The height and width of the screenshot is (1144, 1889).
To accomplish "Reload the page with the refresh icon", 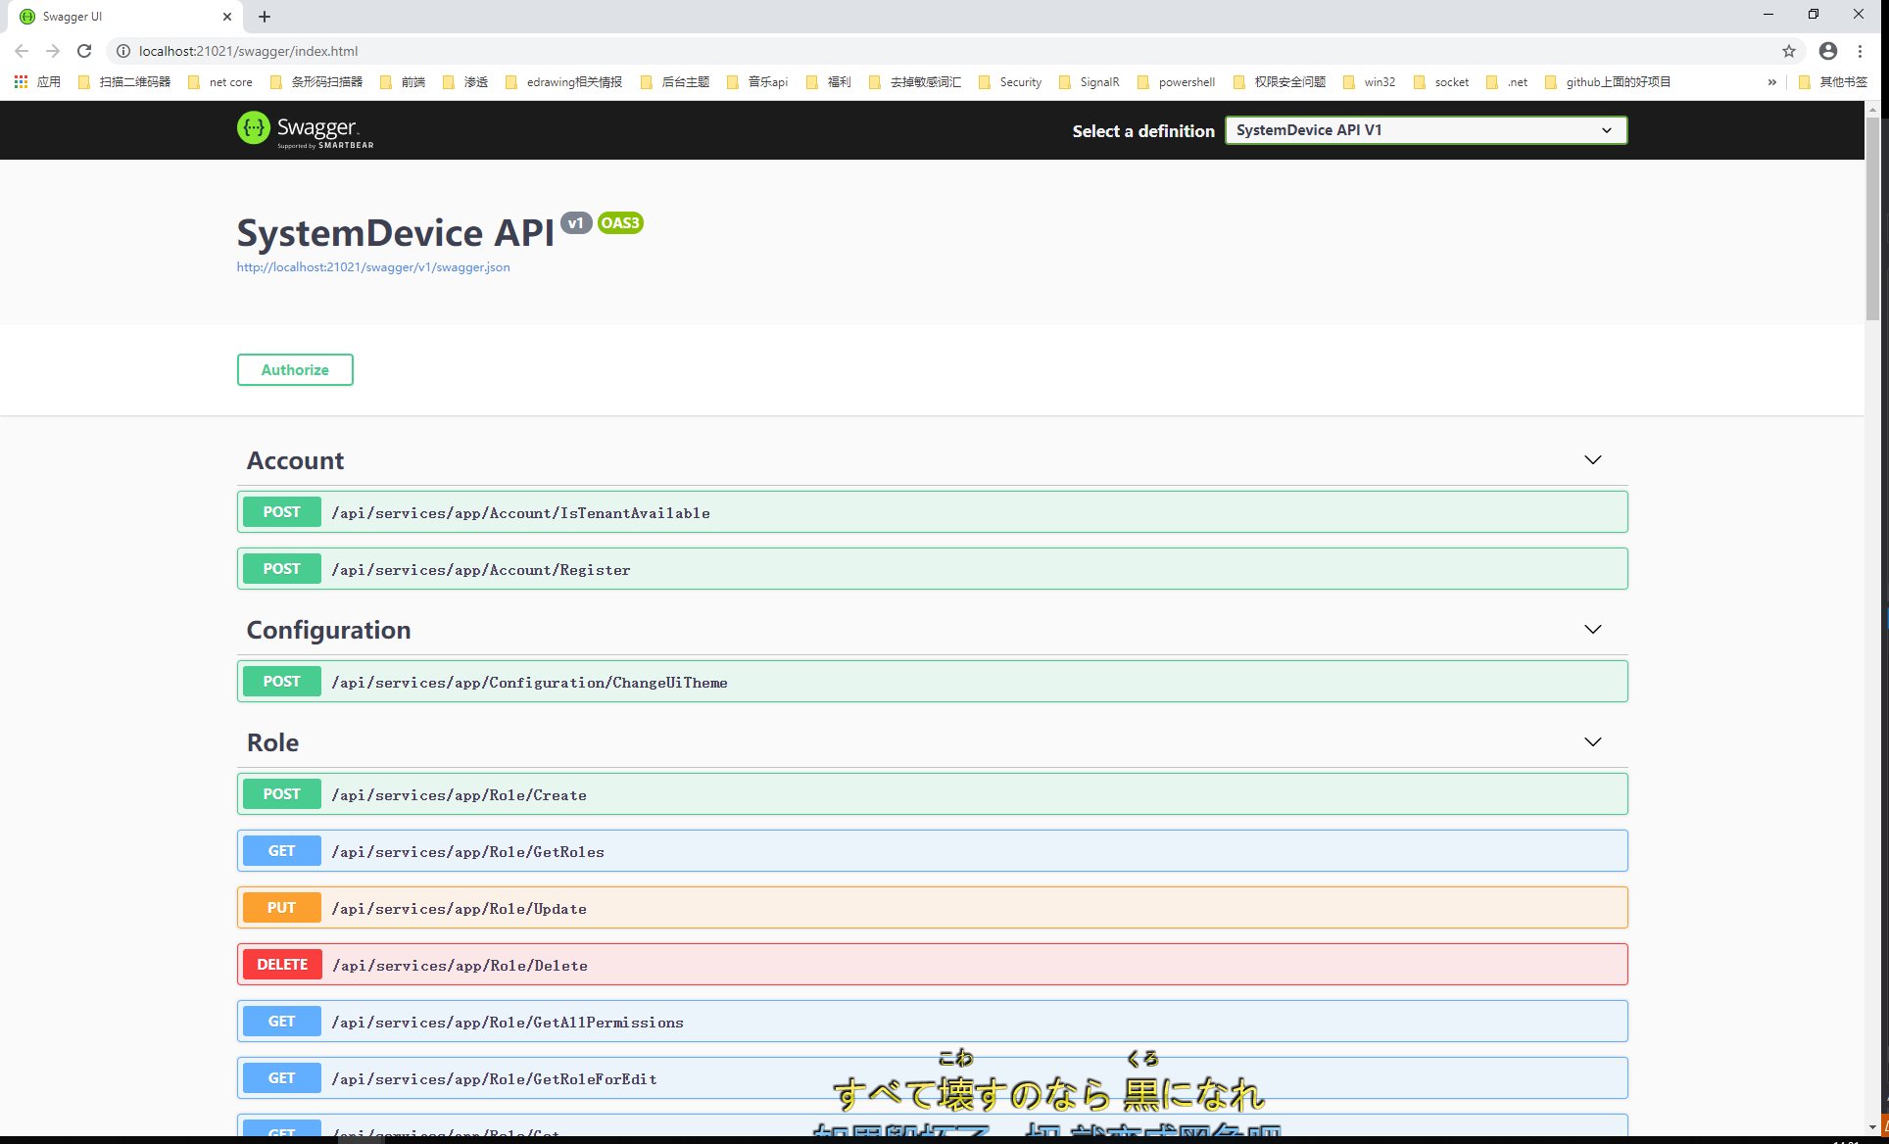I will [84, 51].
